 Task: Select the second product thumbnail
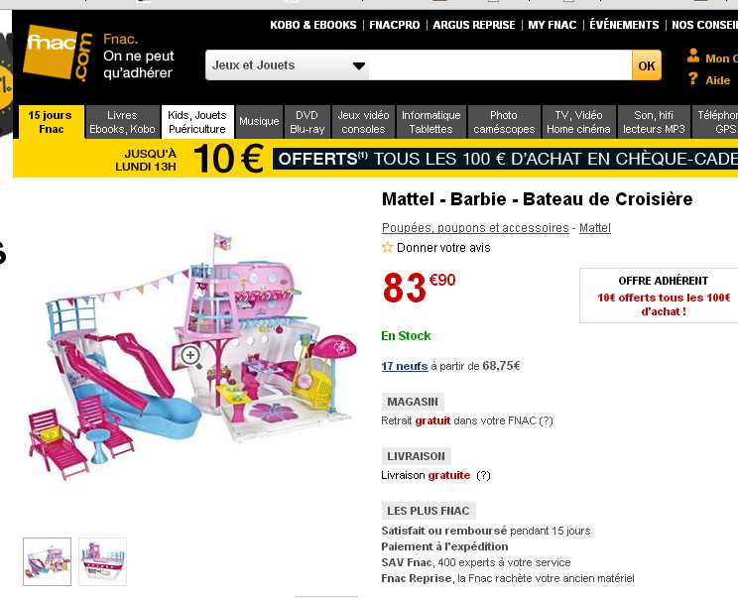coord(102,561)
